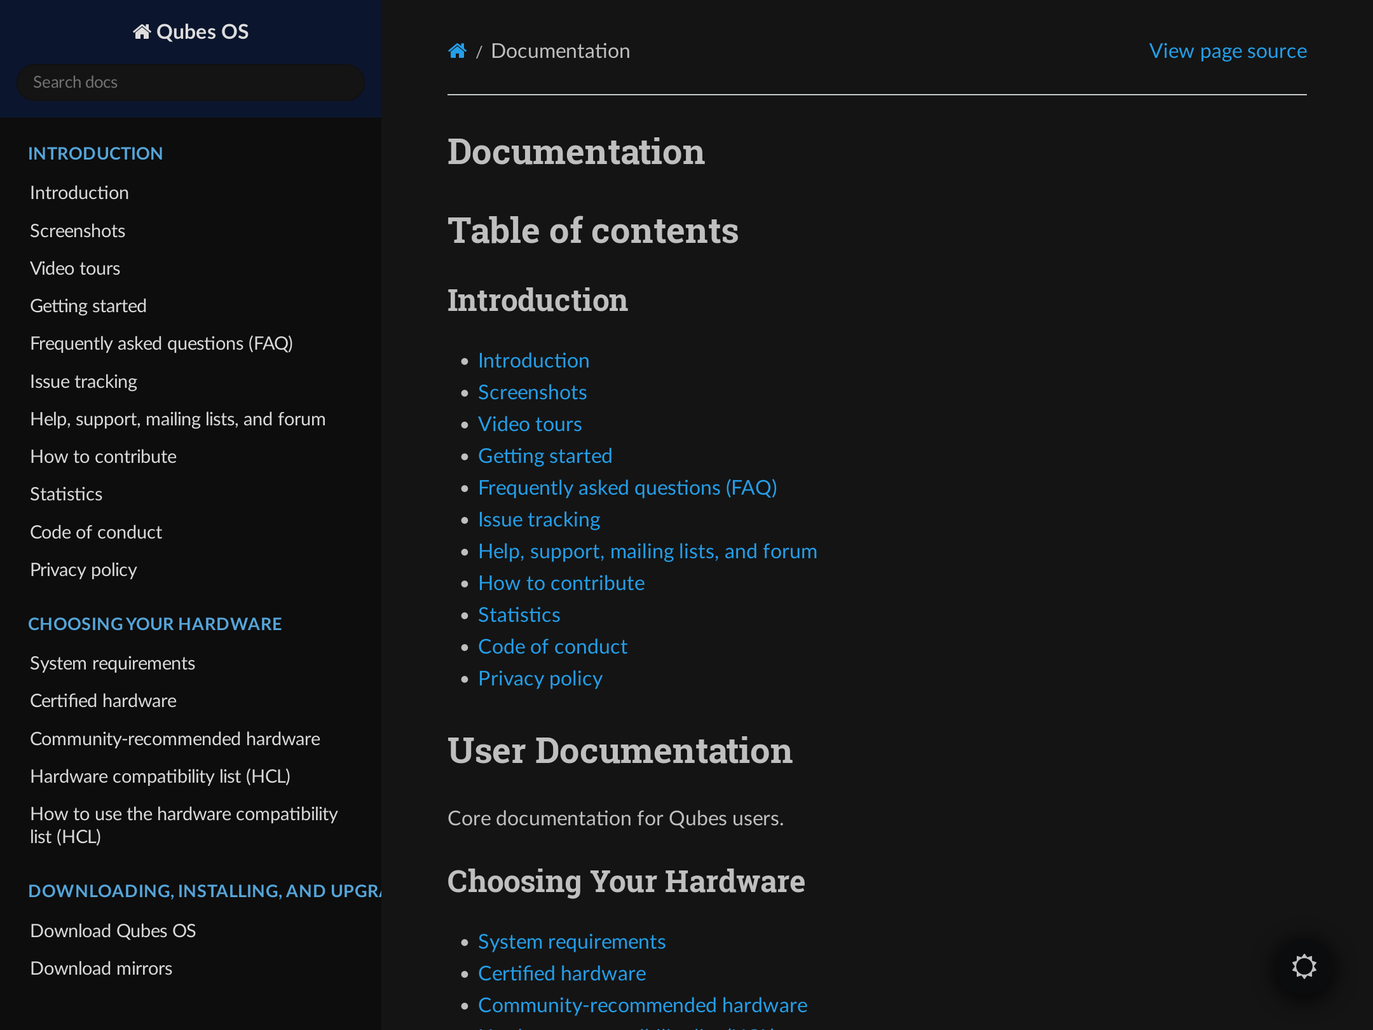Open Getting started in the sidebar
This screenshot has height=1030, width=1373.
click(88, 306)
